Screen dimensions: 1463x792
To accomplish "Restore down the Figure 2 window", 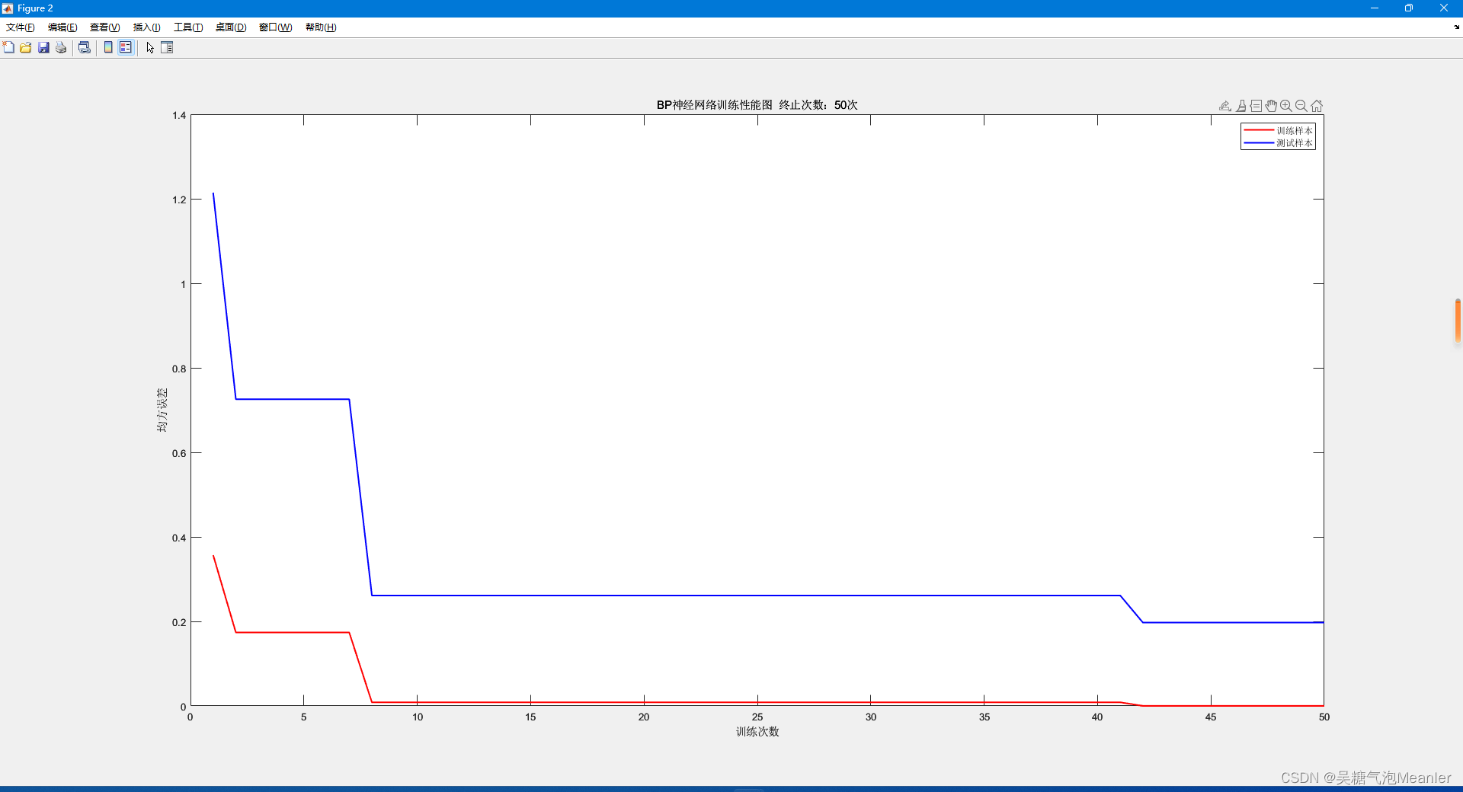I will coord(1409,8).
